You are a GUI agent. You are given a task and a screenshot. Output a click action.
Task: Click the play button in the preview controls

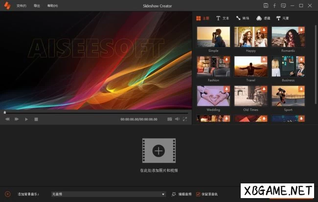click(x=26, y=119)
